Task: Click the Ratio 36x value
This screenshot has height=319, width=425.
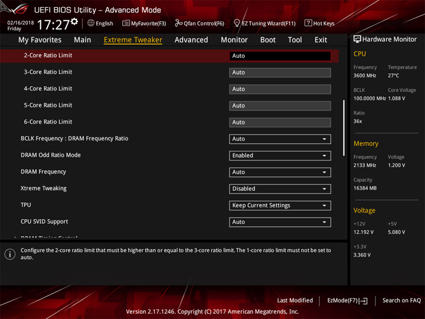Action: tap(358, 121)
